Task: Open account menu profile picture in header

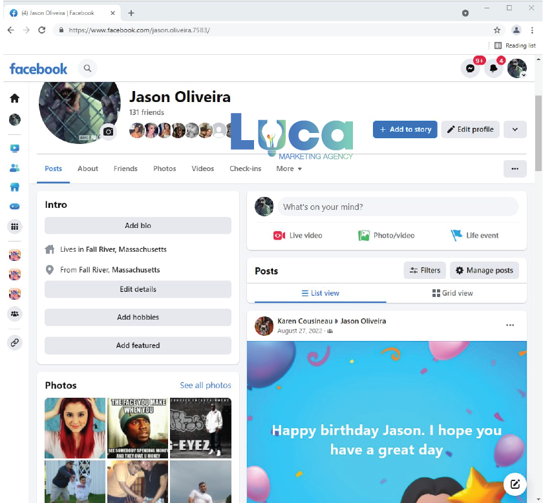Action: (x=516, y=68)
